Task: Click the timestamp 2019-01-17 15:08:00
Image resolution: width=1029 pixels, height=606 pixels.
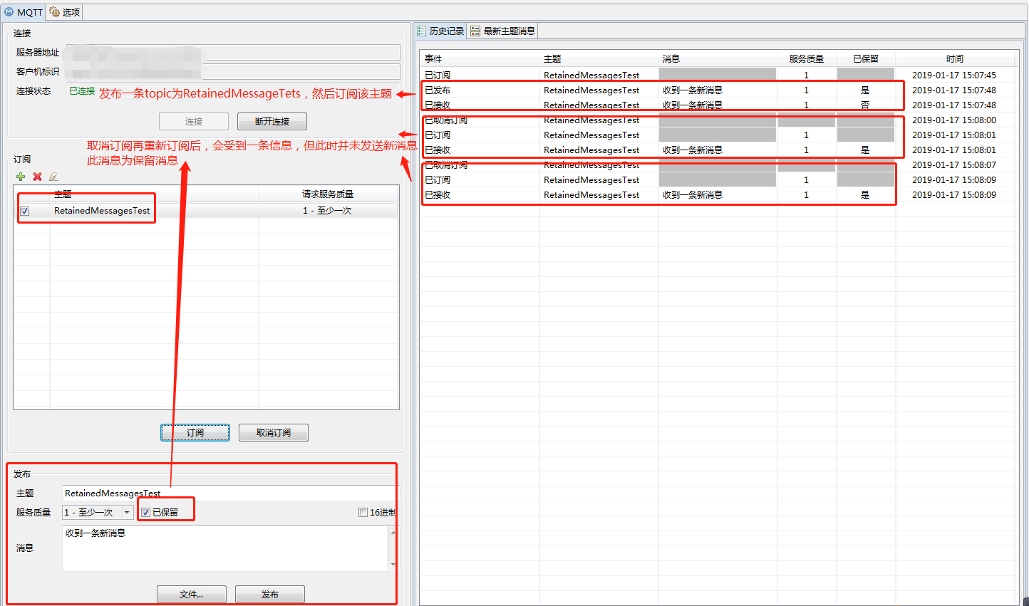Action: coord(954,120)
